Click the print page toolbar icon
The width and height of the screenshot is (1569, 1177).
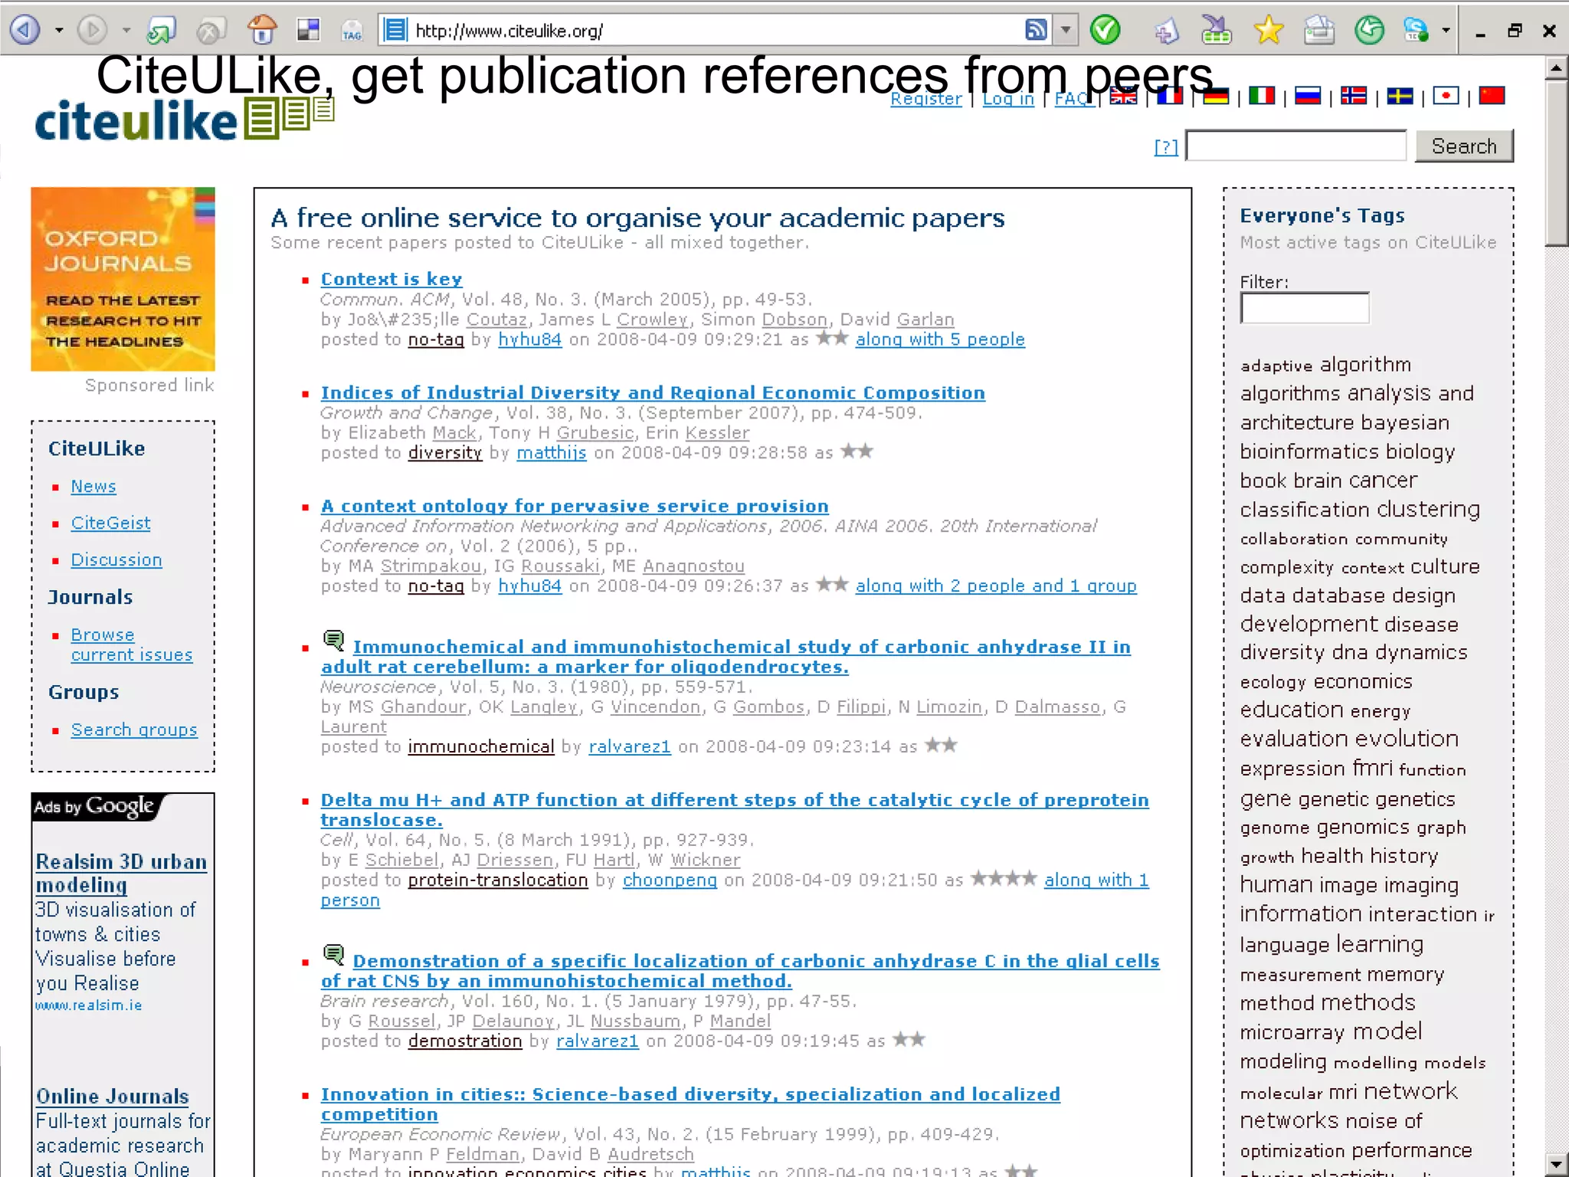tap(1319, 31)
